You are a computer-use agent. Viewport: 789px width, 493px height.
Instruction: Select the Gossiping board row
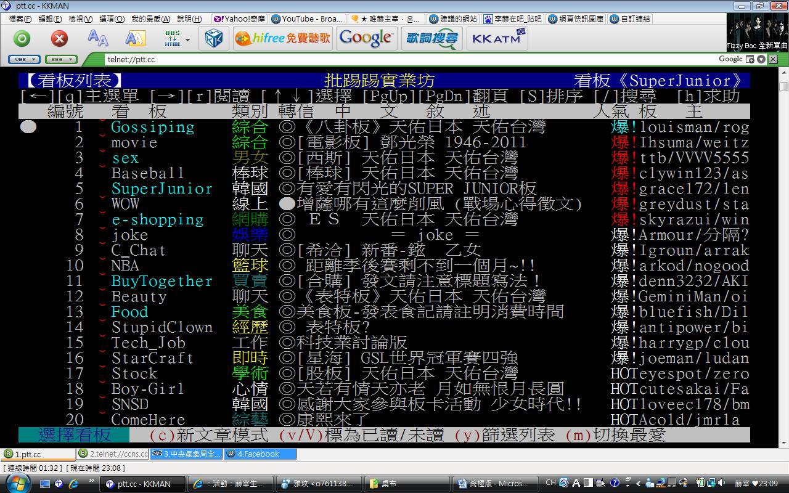385,127
